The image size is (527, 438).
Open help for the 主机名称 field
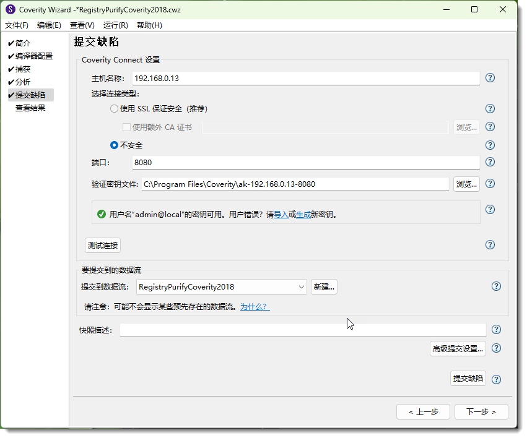(490, 78)
